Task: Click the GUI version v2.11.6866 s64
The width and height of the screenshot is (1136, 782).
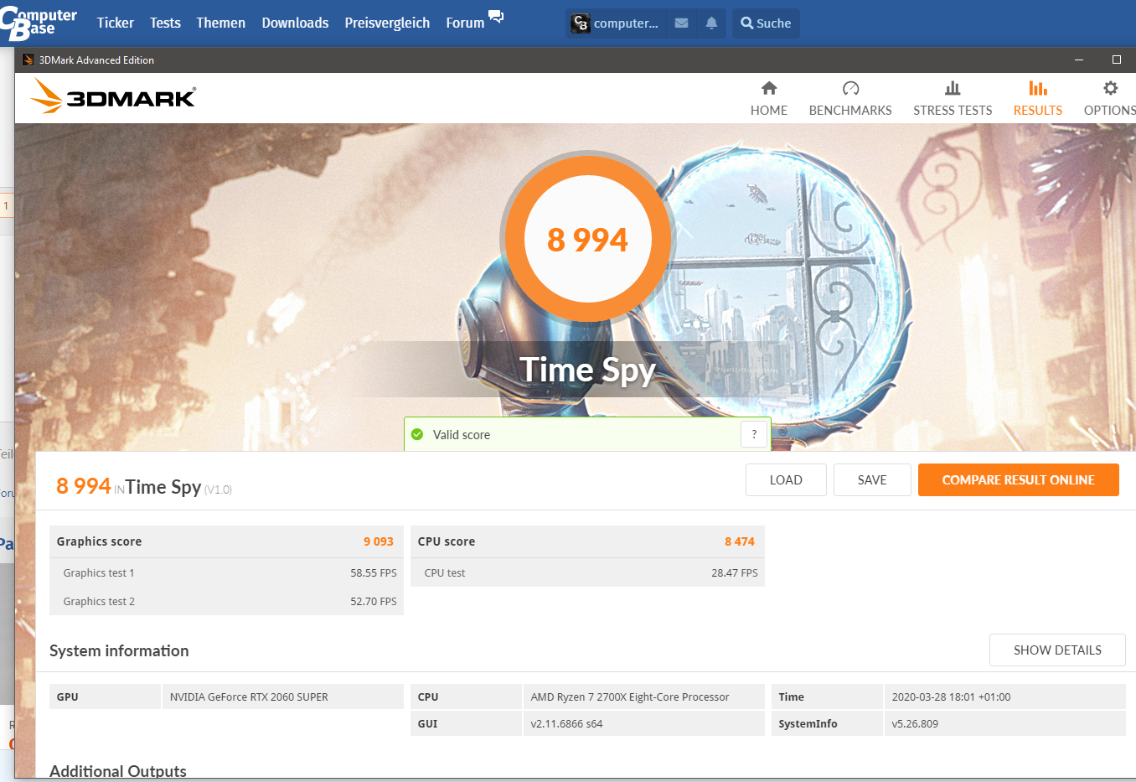Action: [566, 723]
